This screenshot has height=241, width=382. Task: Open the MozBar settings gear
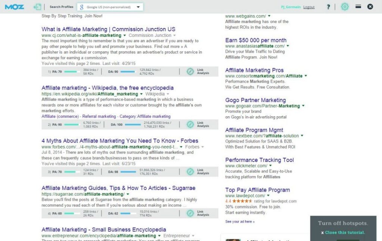point(345,7)
